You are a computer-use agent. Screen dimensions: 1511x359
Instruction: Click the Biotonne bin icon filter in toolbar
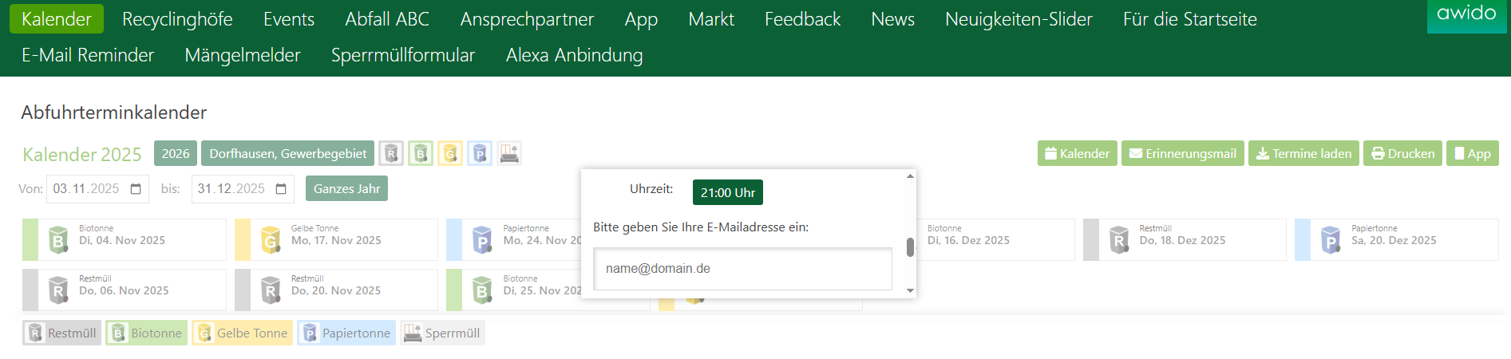click(x=421, y=153)
